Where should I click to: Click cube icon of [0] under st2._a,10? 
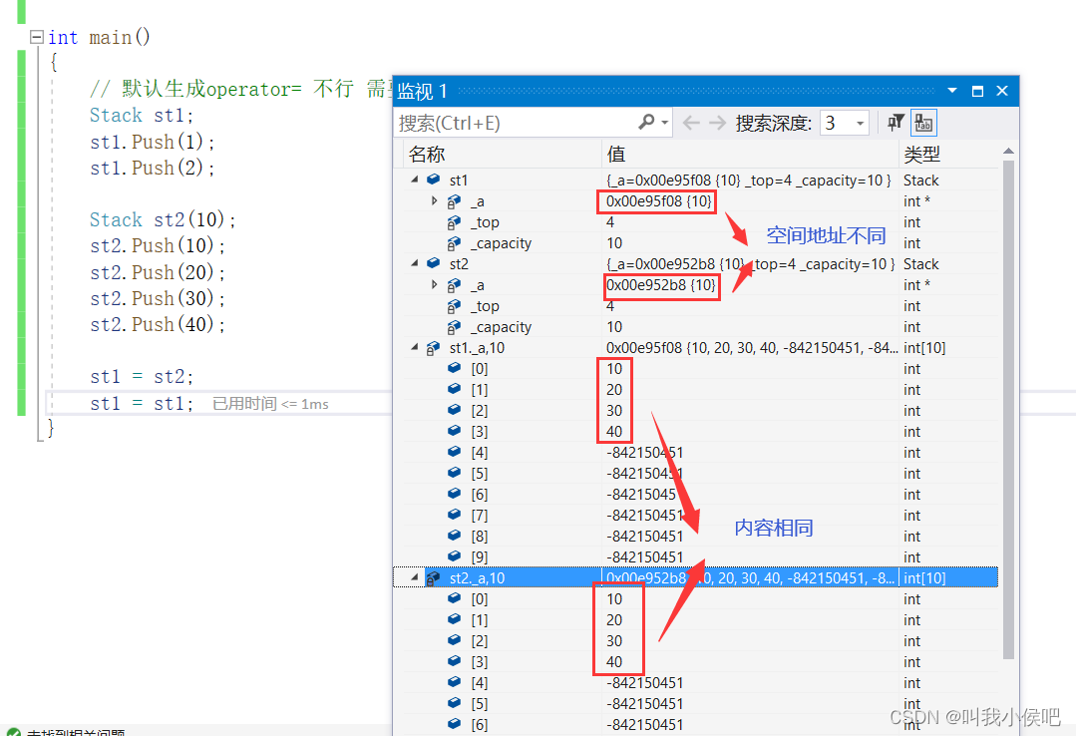tap(455, 598)
